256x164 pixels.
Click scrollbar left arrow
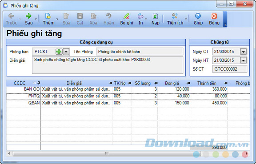(9, 153)
